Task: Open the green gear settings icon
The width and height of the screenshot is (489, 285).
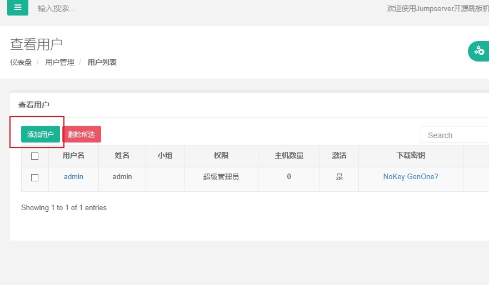Action: (479, 51)
